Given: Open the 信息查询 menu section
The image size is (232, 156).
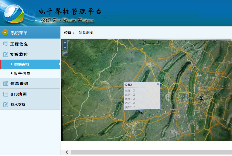Looking at the screenshot, I should point(19,83).
